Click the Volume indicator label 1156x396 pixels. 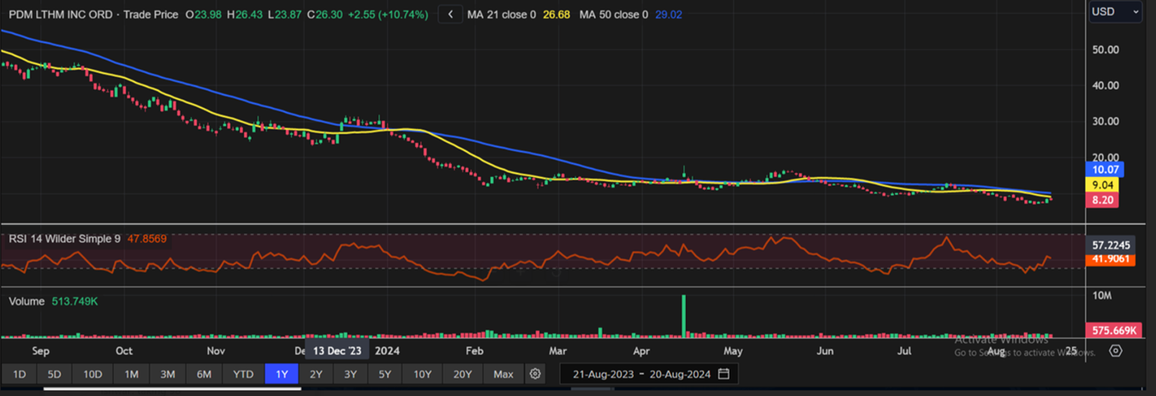coord(27,302)
